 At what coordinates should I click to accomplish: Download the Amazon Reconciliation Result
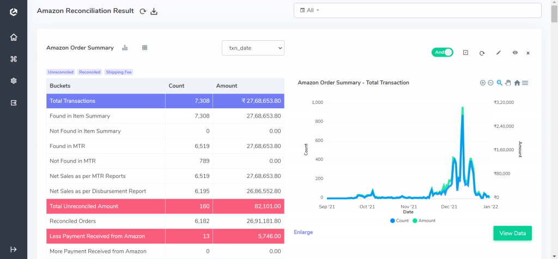click(154, 11)
